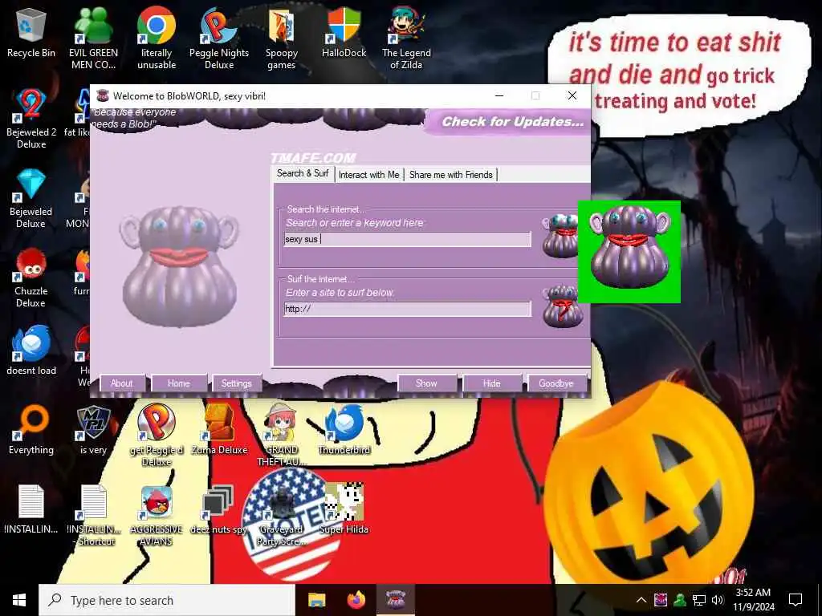Open the Recycle Bin desktop icon
The width and height of the screenshot is (822, 616).
pos(31,32)
